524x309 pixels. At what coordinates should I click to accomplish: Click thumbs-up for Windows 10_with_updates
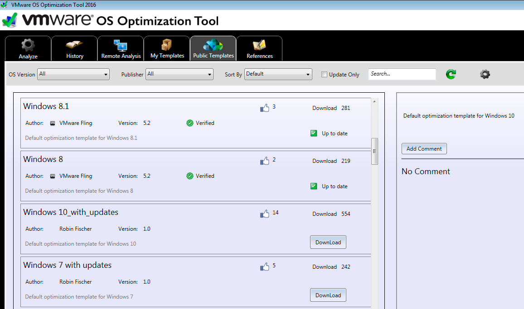pyautogui.click(x=265, y=214)
